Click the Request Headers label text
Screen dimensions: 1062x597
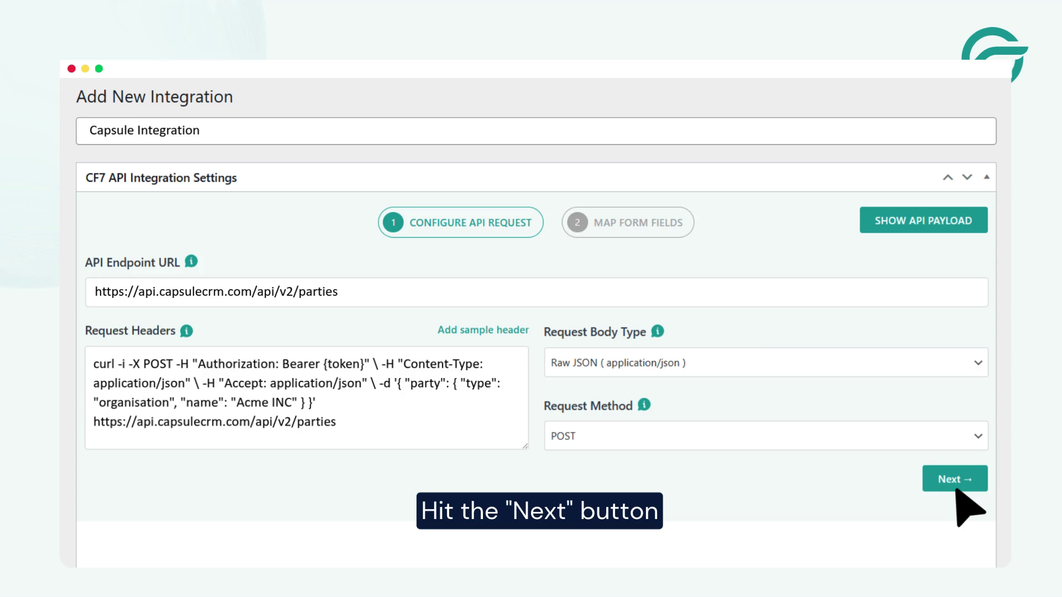point(130,331)
